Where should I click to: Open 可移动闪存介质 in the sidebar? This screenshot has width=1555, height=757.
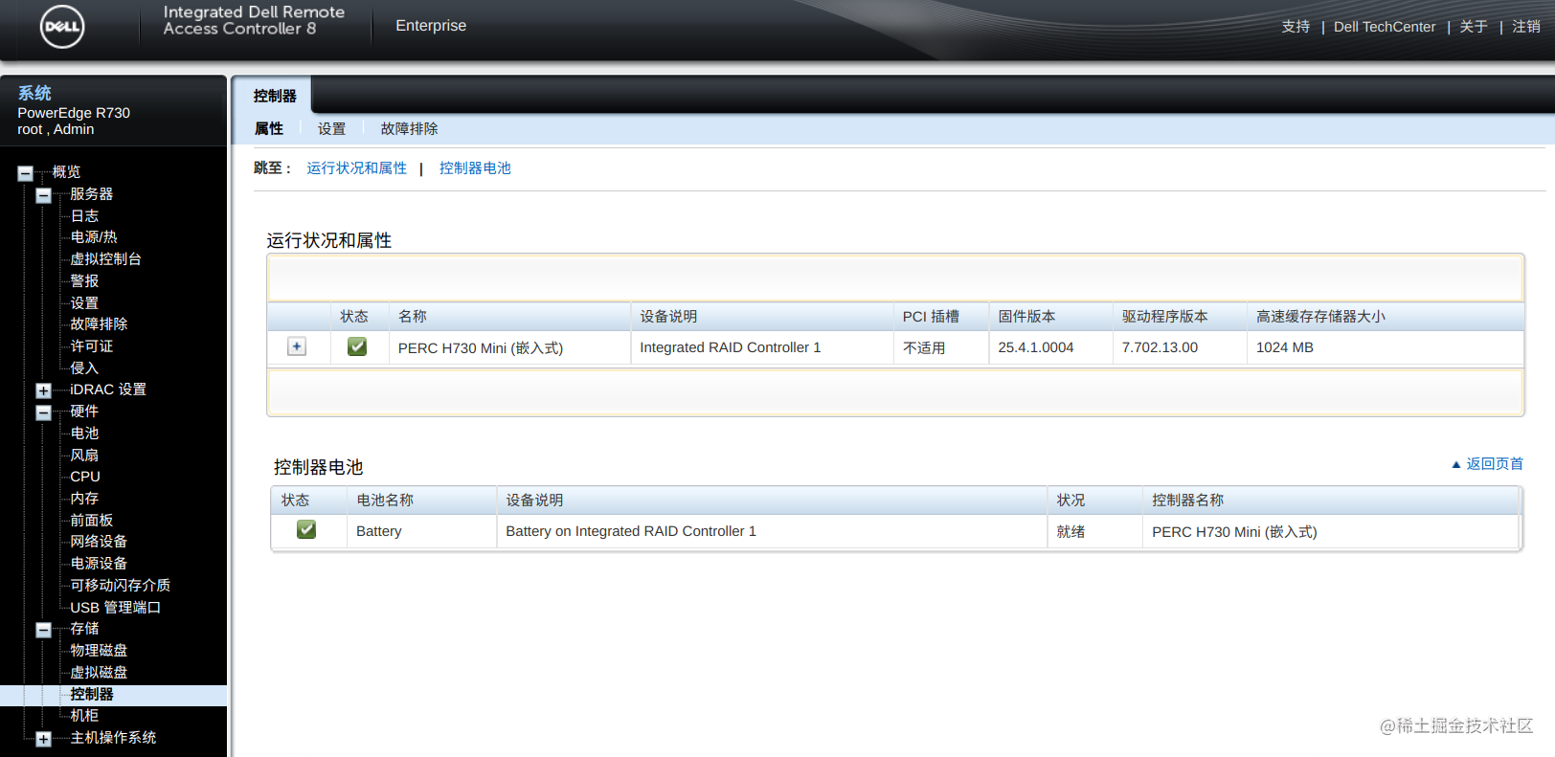[x=120, y=585]
